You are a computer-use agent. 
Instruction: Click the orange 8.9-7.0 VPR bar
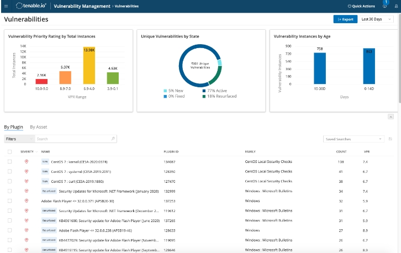65,77
